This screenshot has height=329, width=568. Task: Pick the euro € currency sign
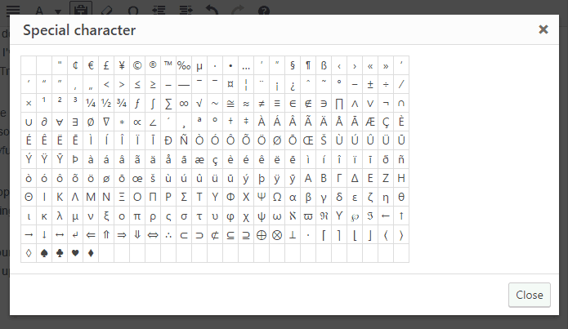coord(91,65)
